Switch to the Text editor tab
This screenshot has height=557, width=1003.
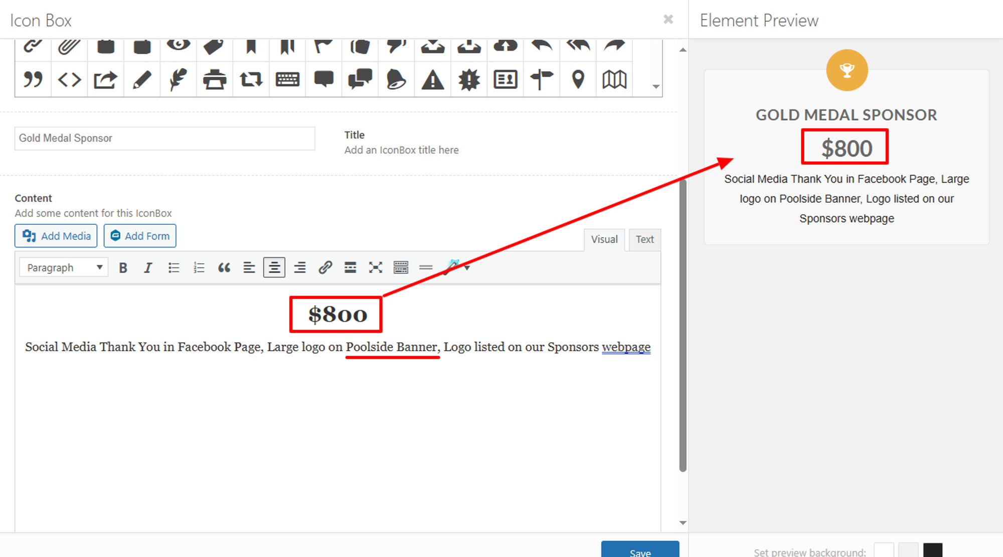[644, 239]
